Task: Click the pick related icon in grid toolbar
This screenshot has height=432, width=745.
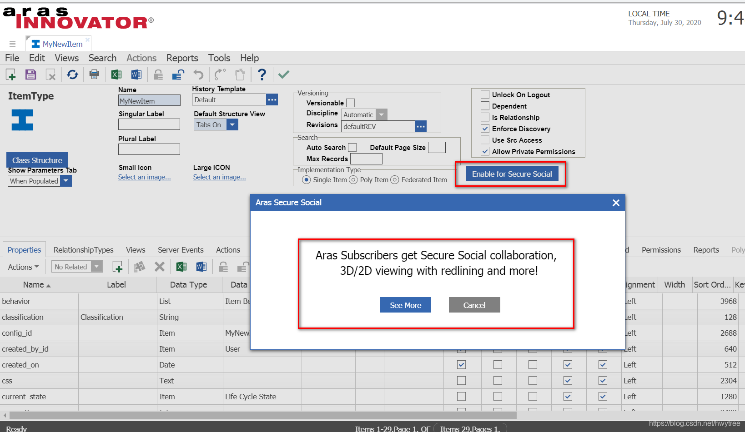Action: click(139, 267)
